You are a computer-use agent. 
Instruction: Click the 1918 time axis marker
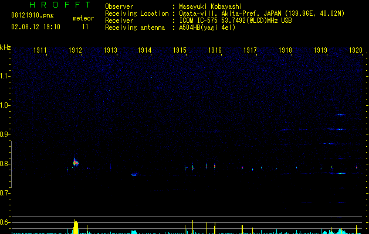(x=285, y=50)
